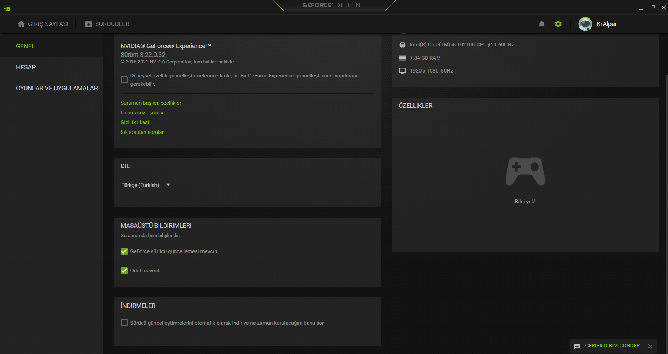The height and width of the screenshot is (354, 668).
Task: Click the gamepad icon under Özellikler
Action: tap(525, 171)
